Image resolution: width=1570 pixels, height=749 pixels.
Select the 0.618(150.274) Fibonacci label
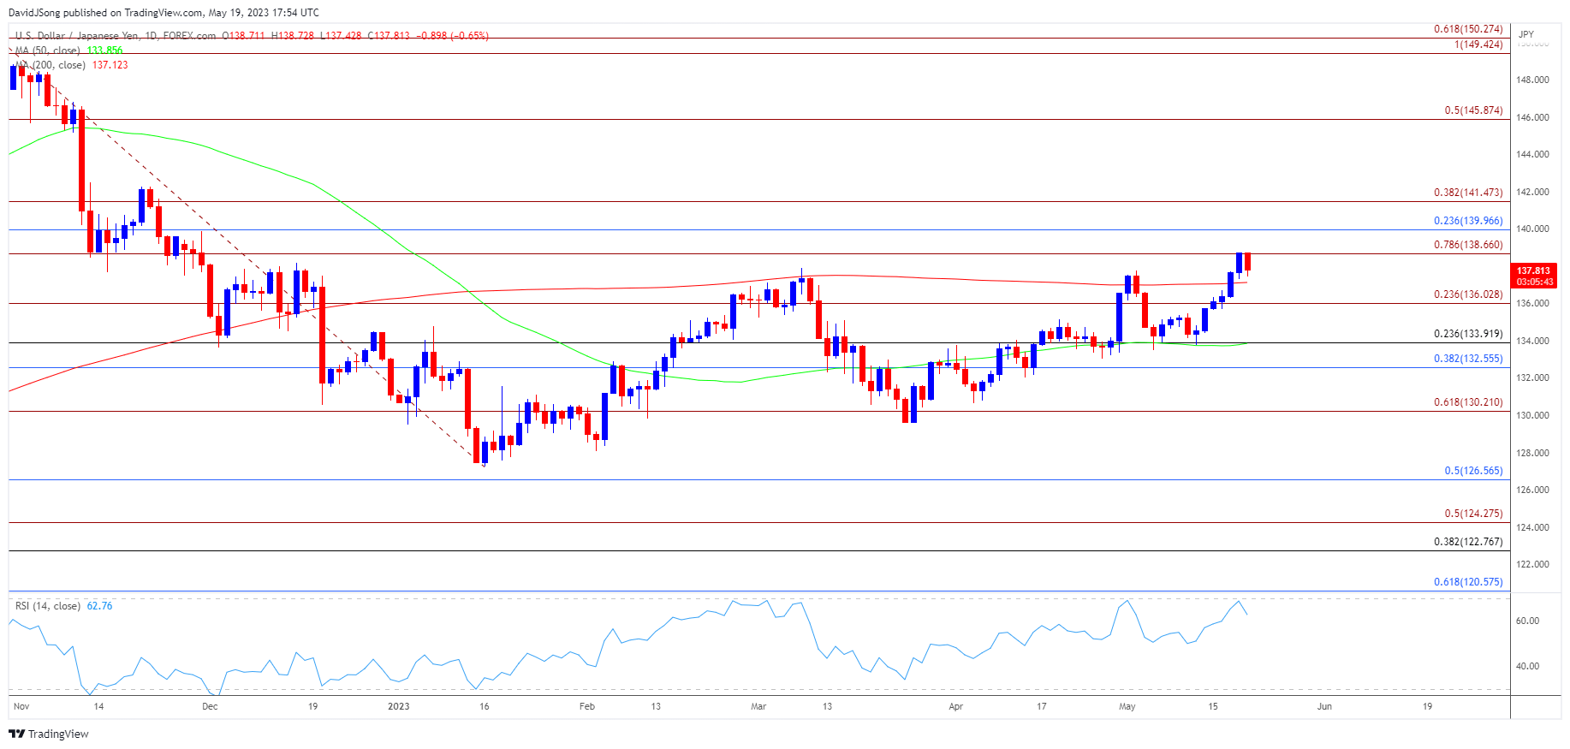click(1468, 29)
